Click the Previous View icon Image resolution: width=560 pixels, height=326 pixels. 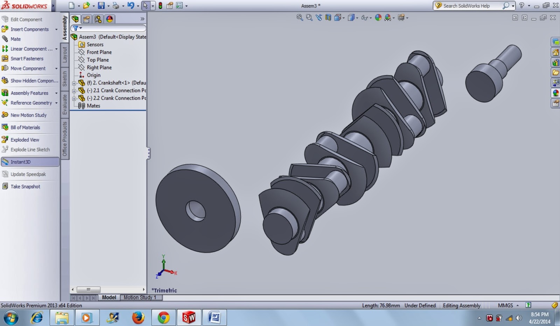click(x=318, y=17)
